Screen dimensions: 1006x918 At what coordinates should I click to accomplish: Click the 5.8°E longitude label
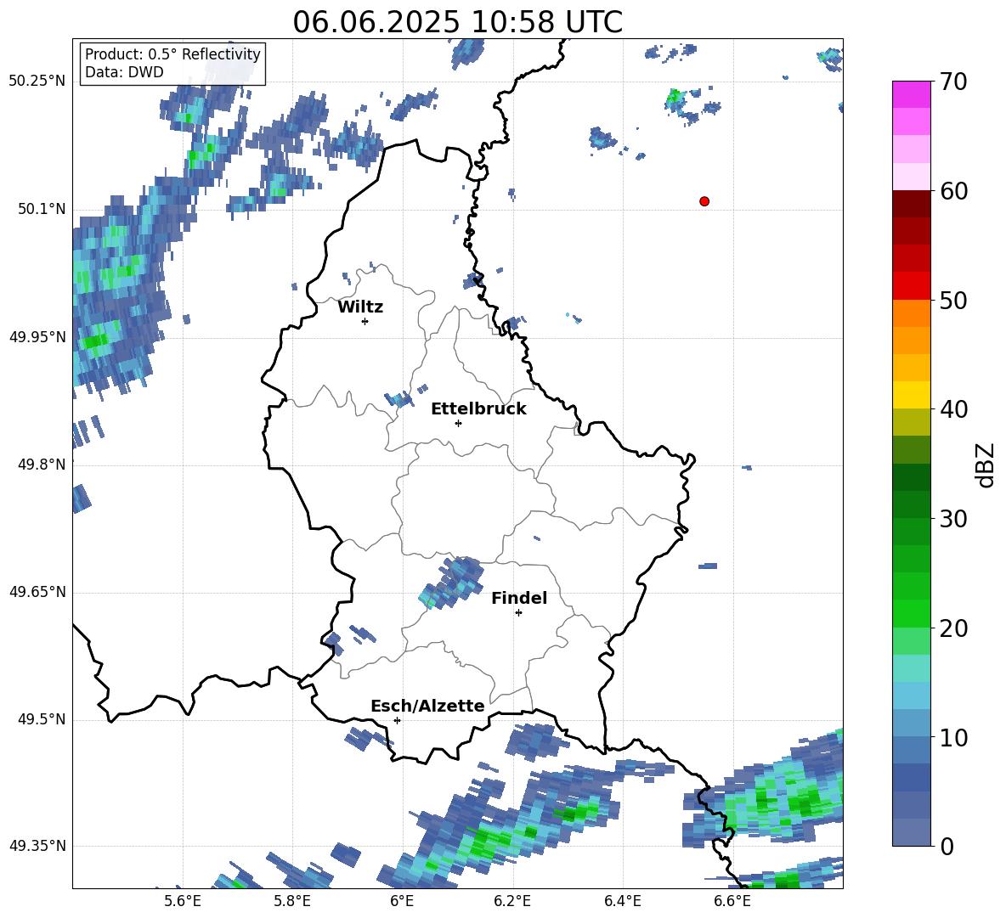coord(292,902)
